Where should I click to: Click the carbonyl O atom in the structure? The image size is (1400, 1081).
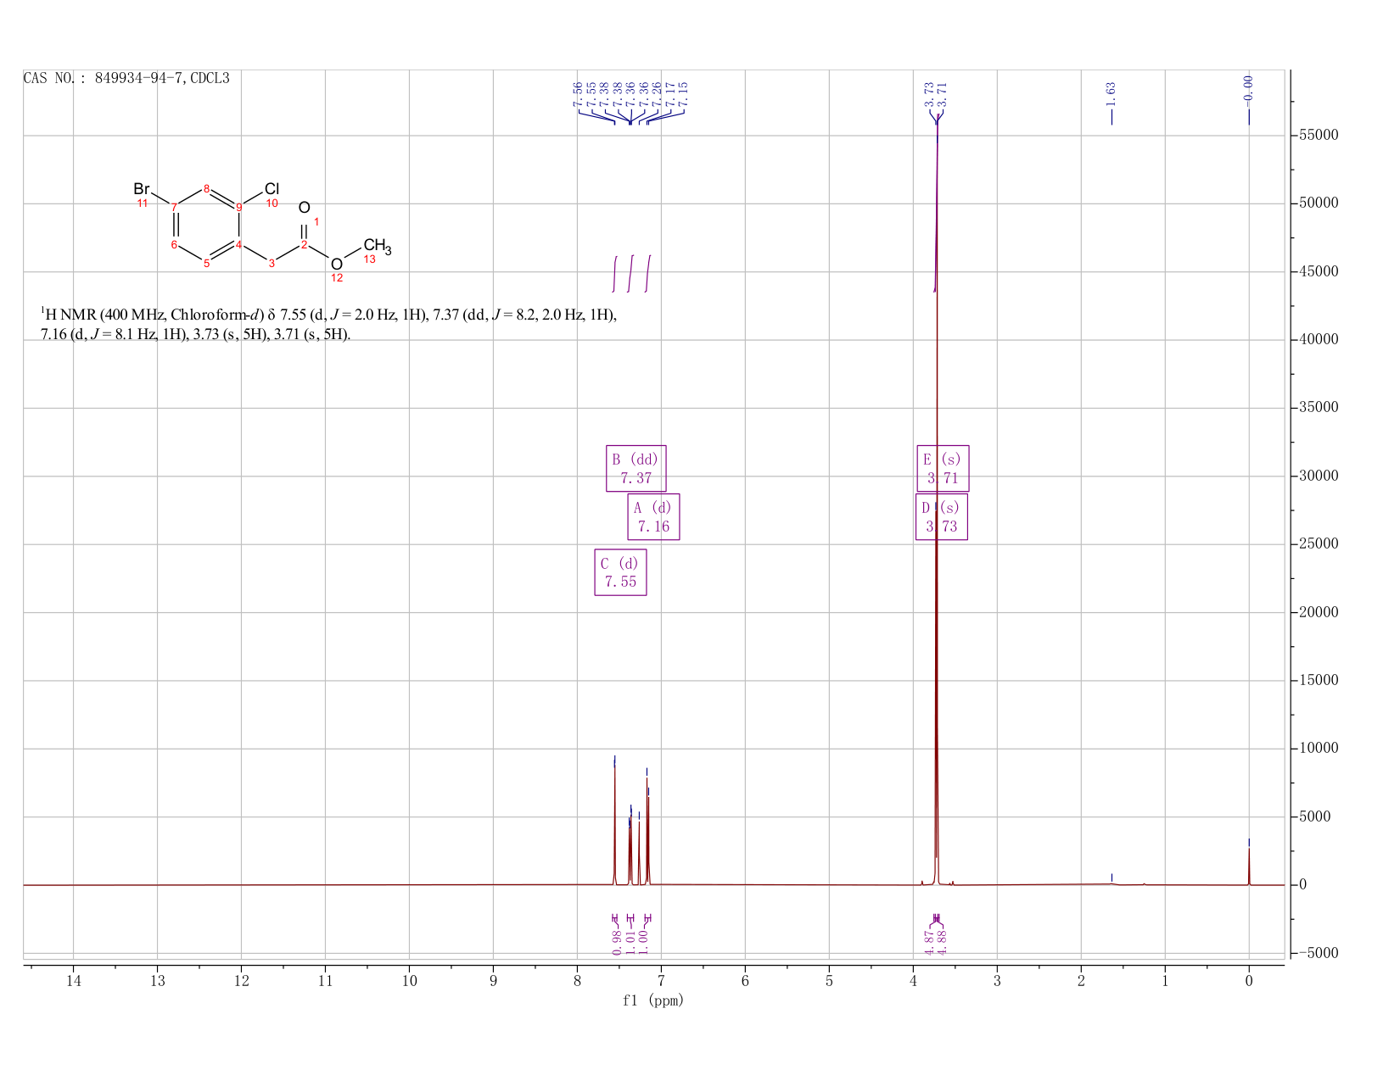(305, 208)
